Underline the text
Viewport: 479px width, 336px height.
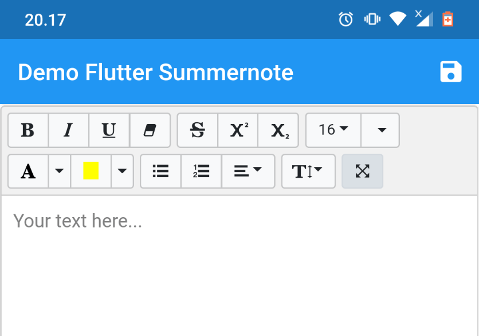pos(109,130)
